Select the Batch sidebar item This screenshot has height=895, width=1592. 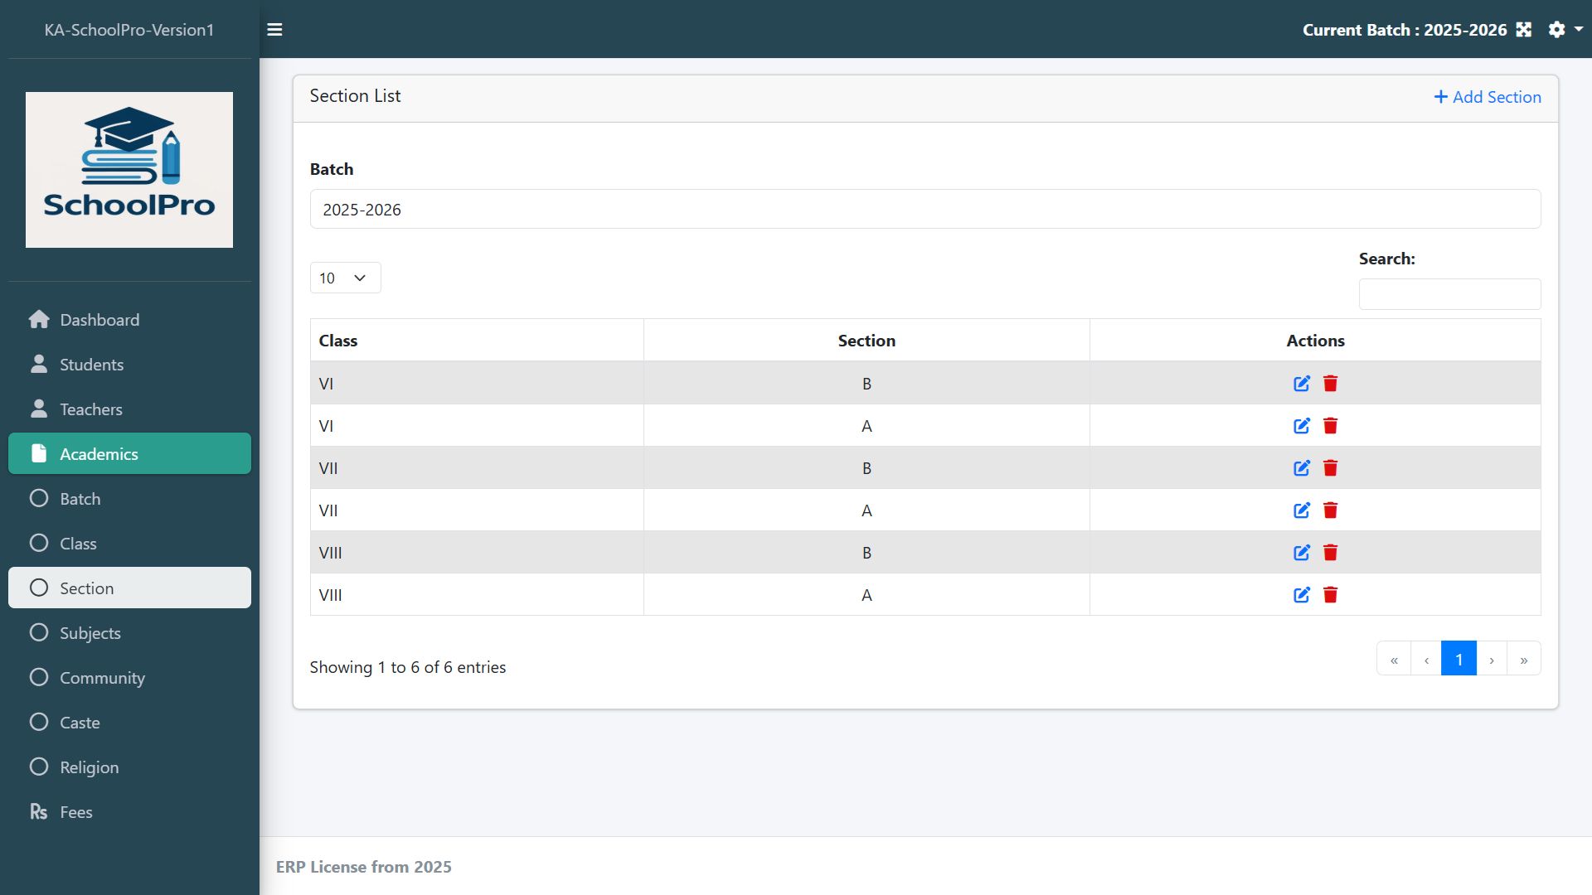pos(80,499)
